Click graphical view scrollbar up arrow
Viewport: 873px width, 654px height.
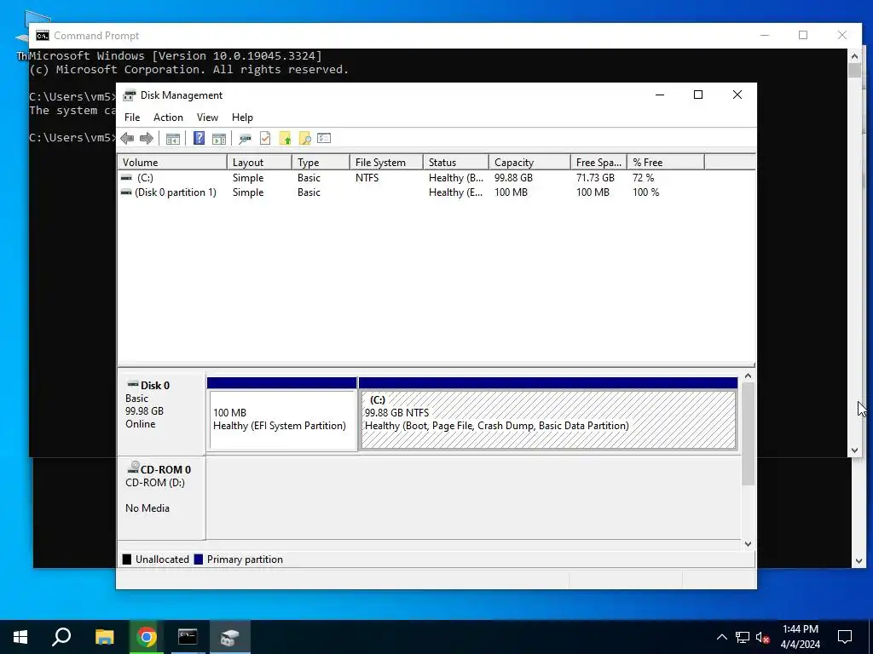pos(748,376)
